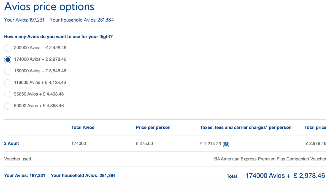Click the £1,214.23 taxes amount
The image size is (333, 185).
pos(210,144)
